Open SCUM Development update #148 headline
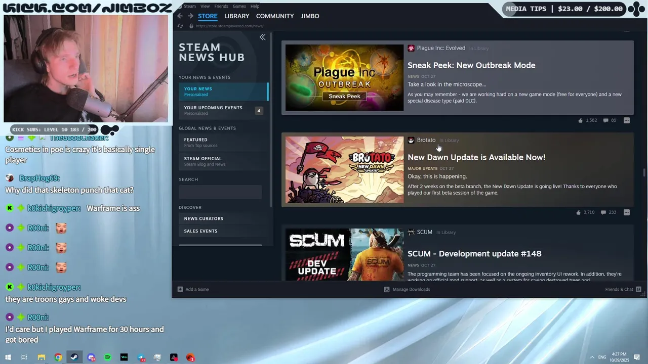The width and height of the screenshot is (648, 364). coord(474,253)
